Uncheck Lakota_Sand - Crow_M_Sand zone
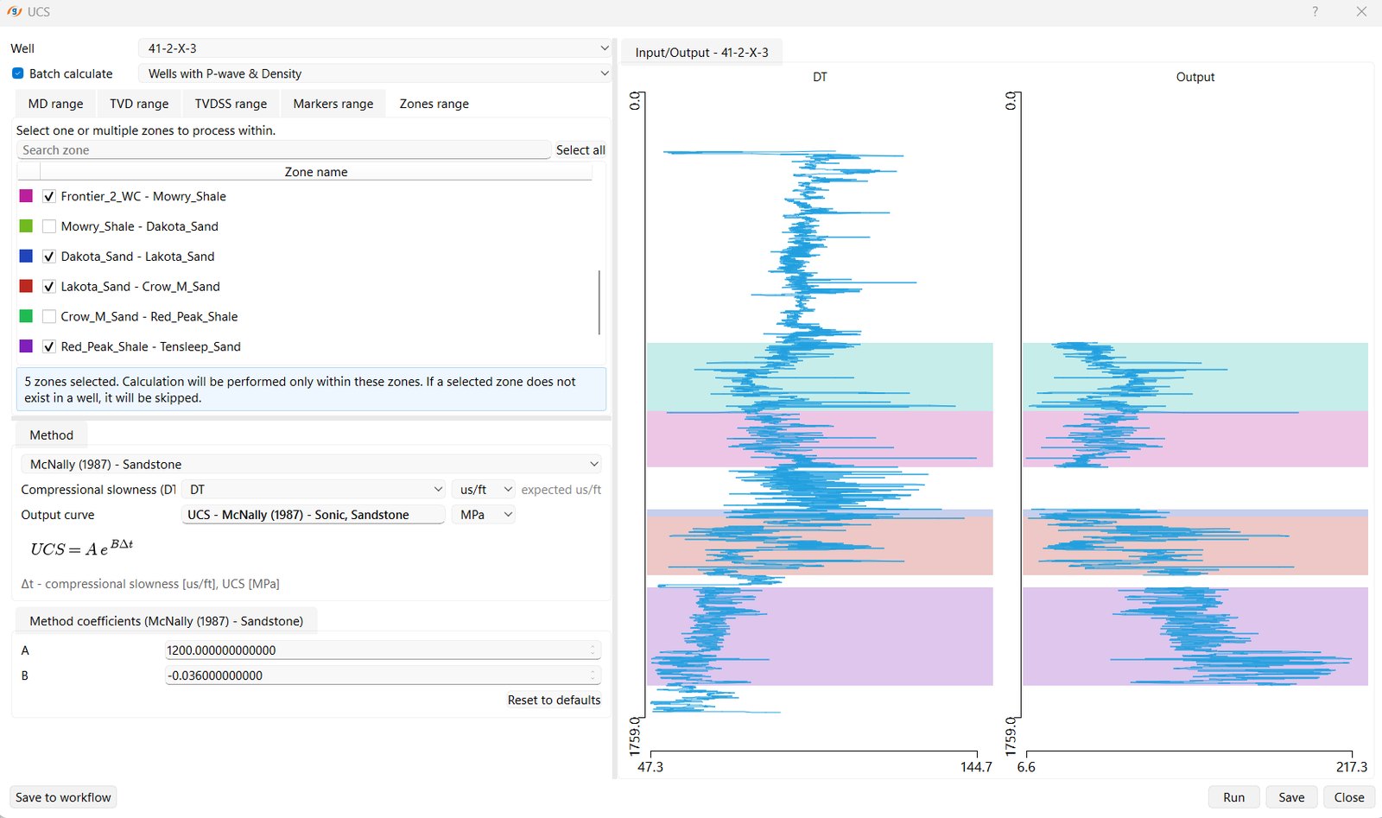Screen dimensions: 1382x818 49,287
